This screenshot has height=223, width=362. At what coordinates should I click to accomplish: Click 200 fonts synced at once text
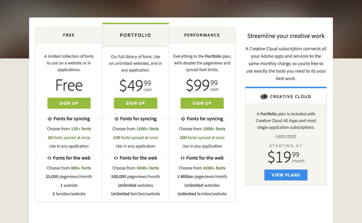pyautogui.click(x=202, y=137)
